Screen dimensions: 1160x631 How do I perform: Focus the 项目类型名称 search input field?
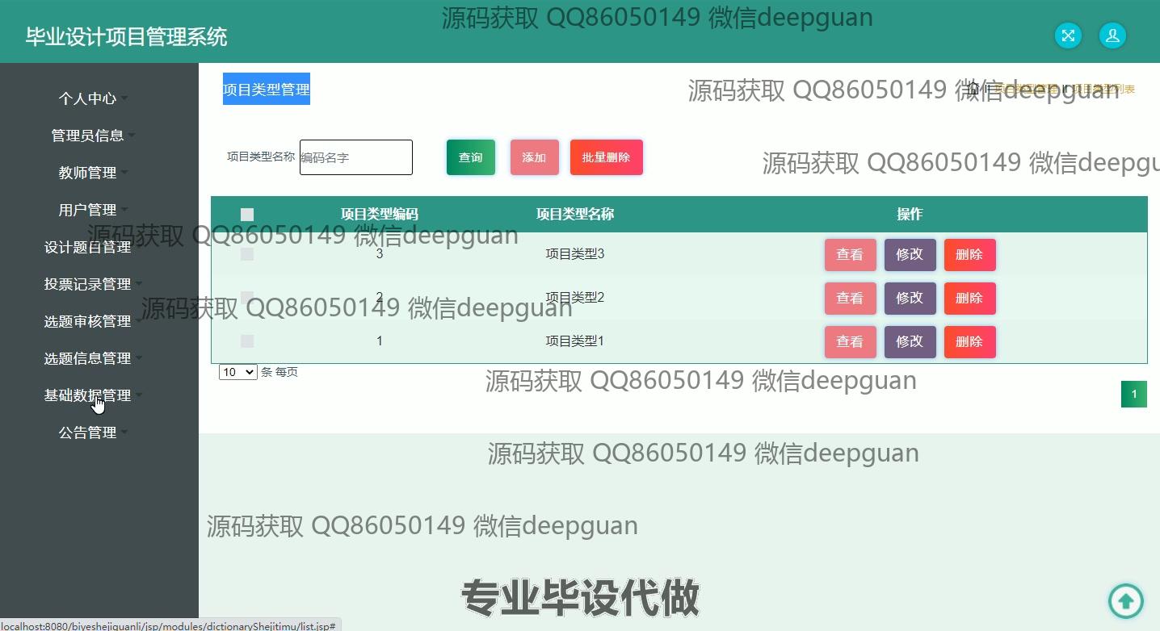coord(355,157)
